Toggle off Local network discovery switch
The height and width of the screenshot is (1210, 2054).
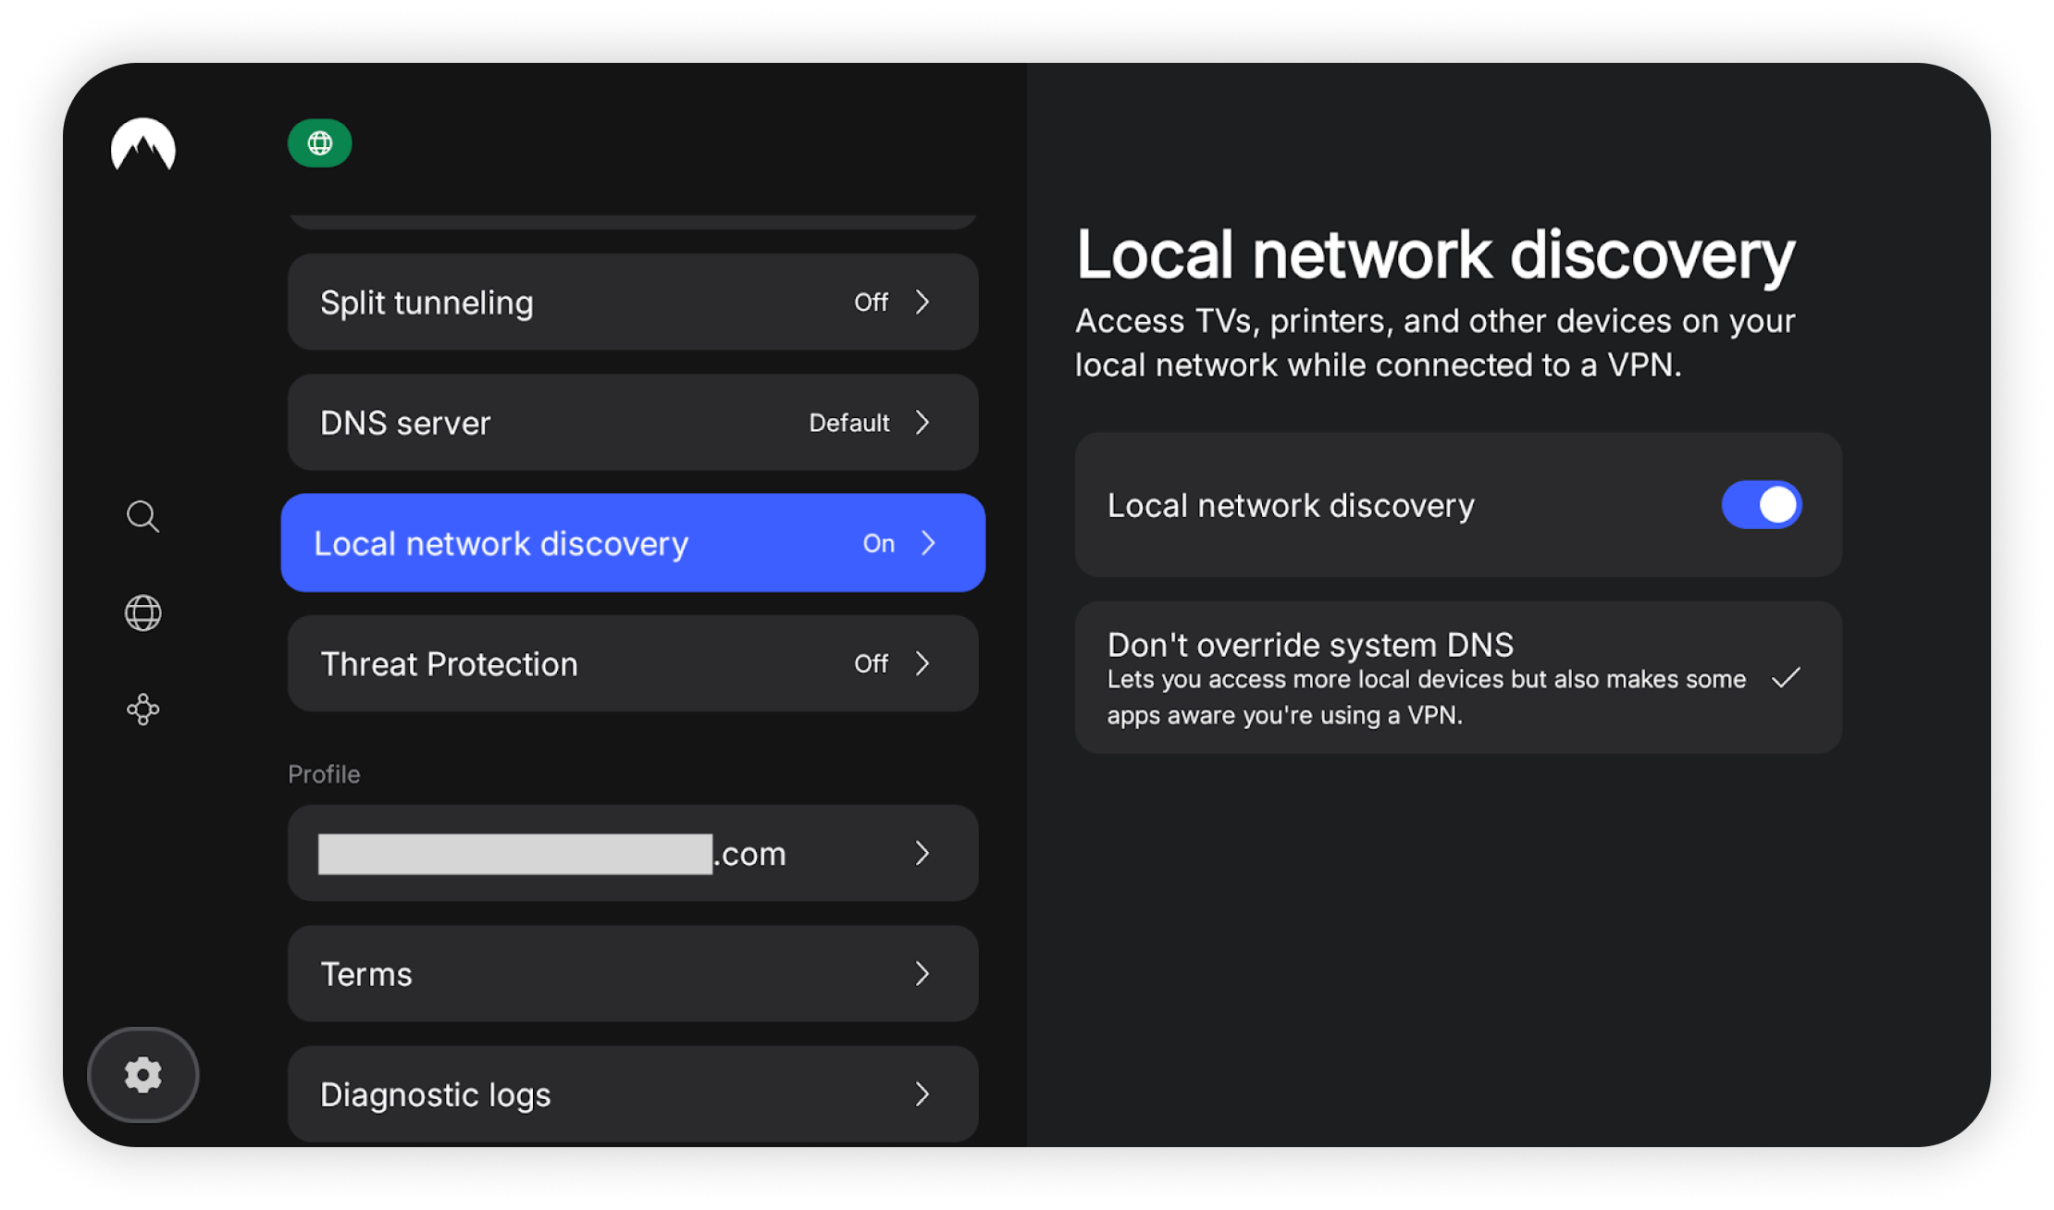(x=1761, y=505)
